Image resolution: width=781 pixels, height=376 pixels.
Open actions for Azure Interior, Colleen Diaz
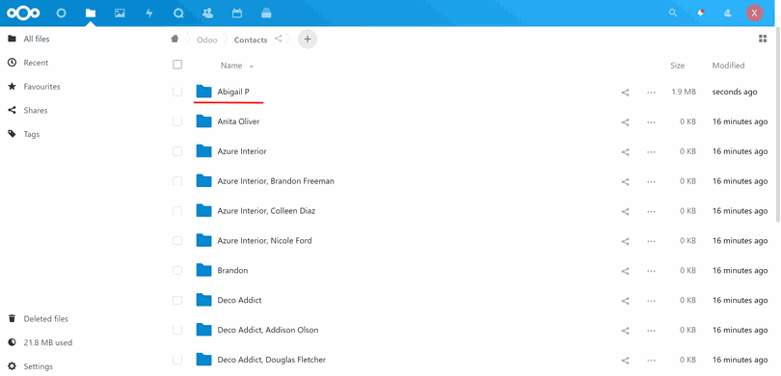coord(651,211)
